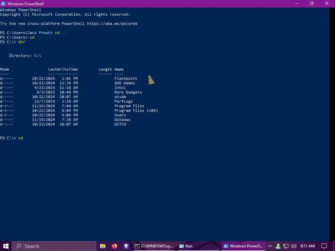Expand the hidden system tray icons chevron
The image size is (335, 251).
point(270,246)
